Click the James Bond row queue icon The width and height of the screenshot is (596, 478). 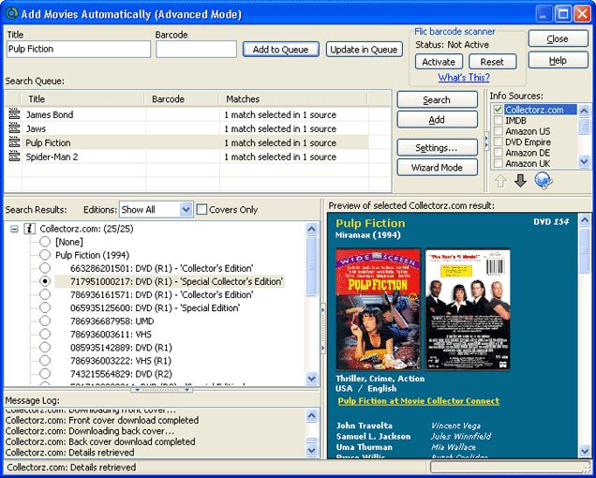pos(14,114)
